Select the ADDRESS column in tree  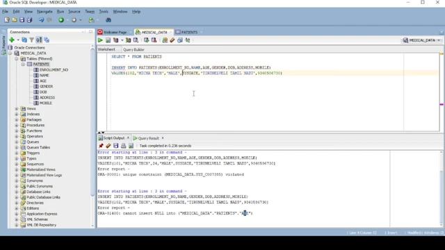[x=47, y=97]
